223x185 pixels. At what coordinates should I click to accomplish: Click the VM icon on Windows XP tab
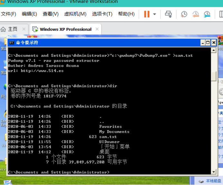[35, 29]
